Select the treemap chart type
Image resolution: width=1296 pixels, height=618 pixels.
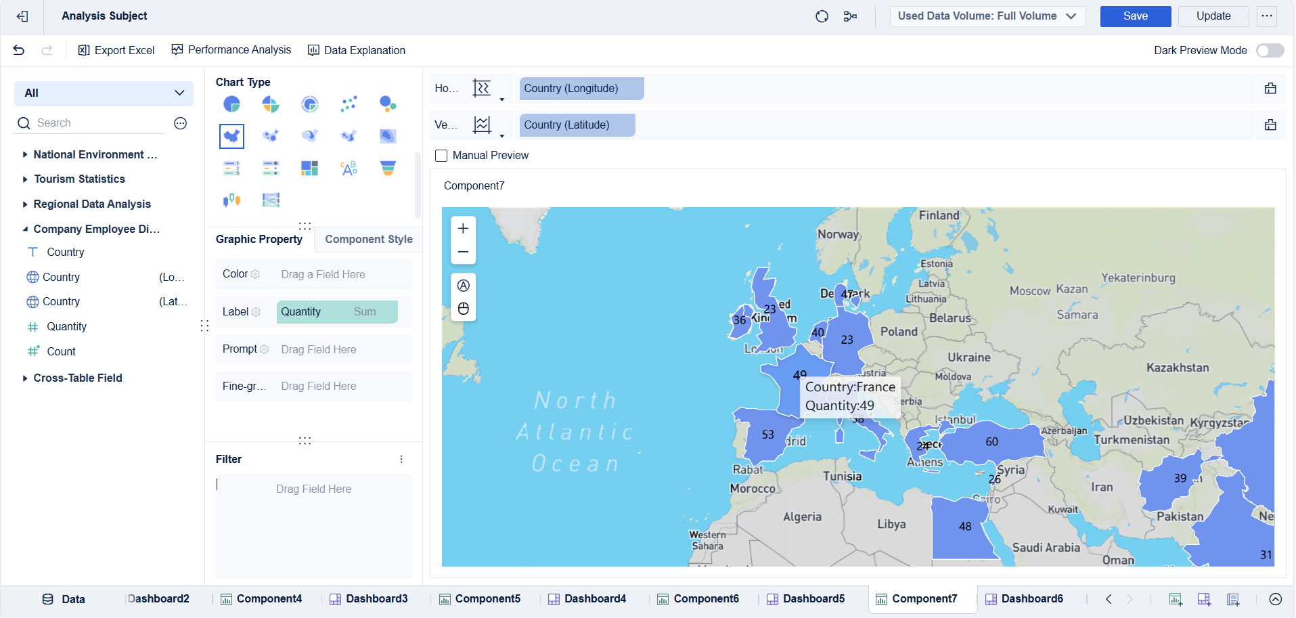point(310,168)
